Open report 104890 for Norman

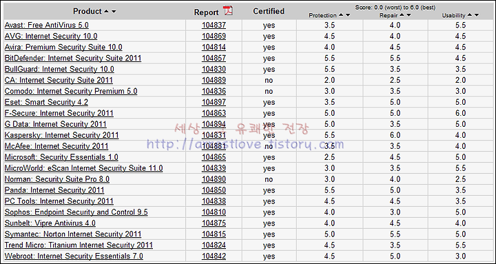coord(214,179)
